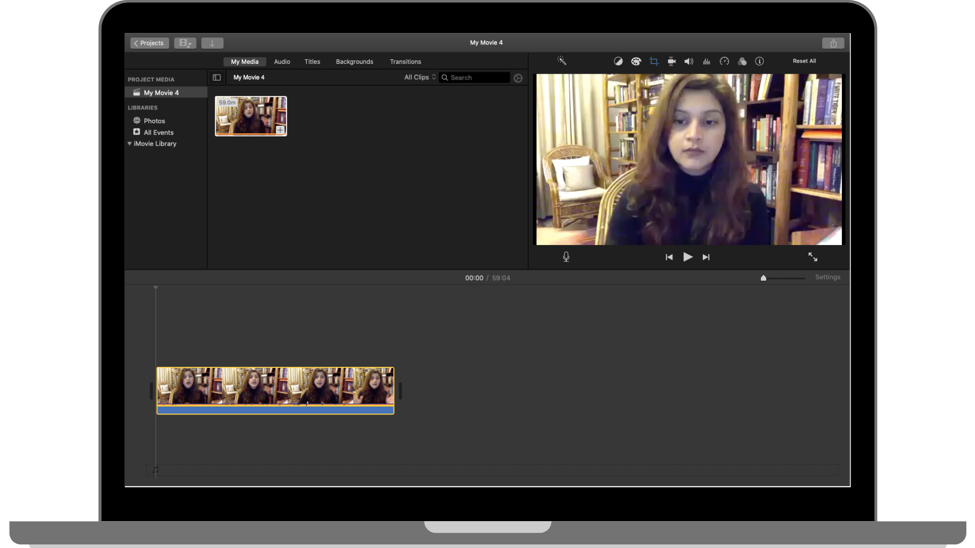This screenshot has height=548, width=975.
Task: Open the color correction palette tool
Action: click(636, 61)
